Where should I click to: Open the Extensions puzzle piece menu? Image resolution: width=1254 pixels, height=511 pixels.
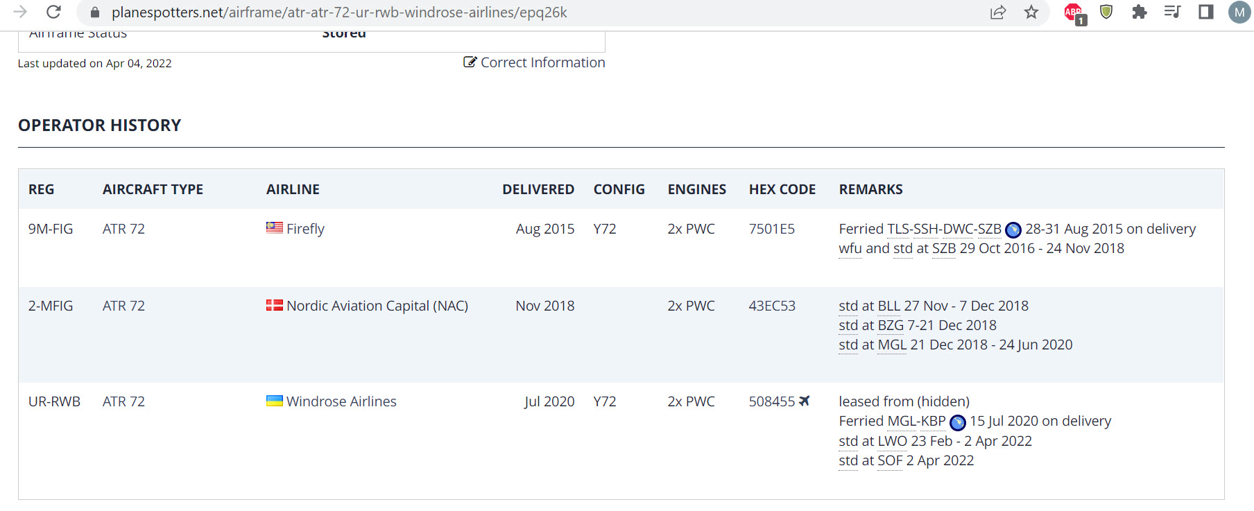tap(1139, 12)
